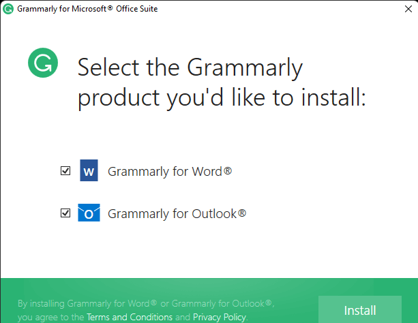The height and width of the screenshot is (323, 418).
Task: Select the 'Grammarly for Outlook' label text
Action: tap(177, 214)
